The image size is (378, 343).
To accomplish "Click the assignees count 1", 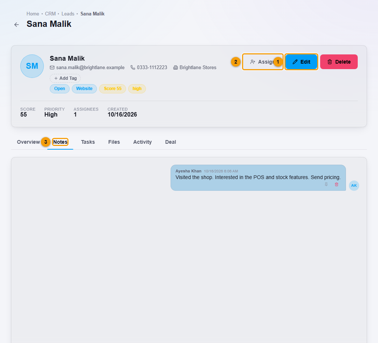I will point(75,114).
